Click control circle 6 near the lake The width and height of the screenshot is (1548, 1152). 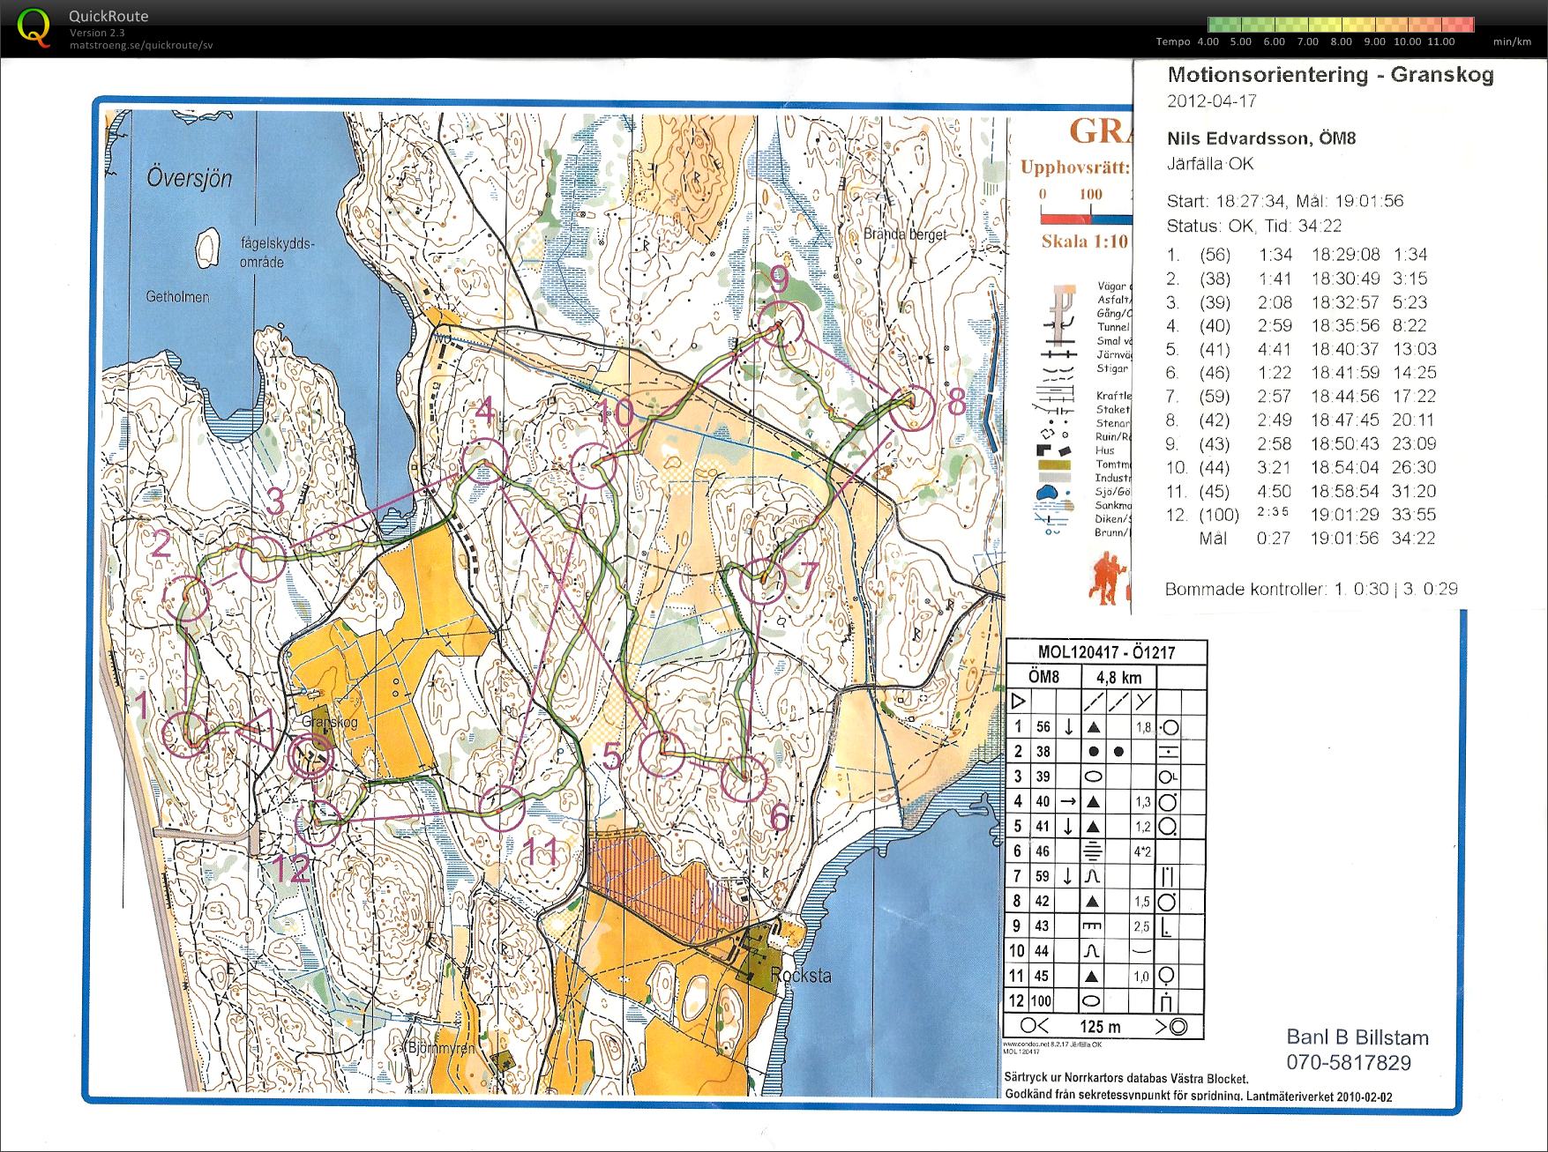tap(744, 777)
